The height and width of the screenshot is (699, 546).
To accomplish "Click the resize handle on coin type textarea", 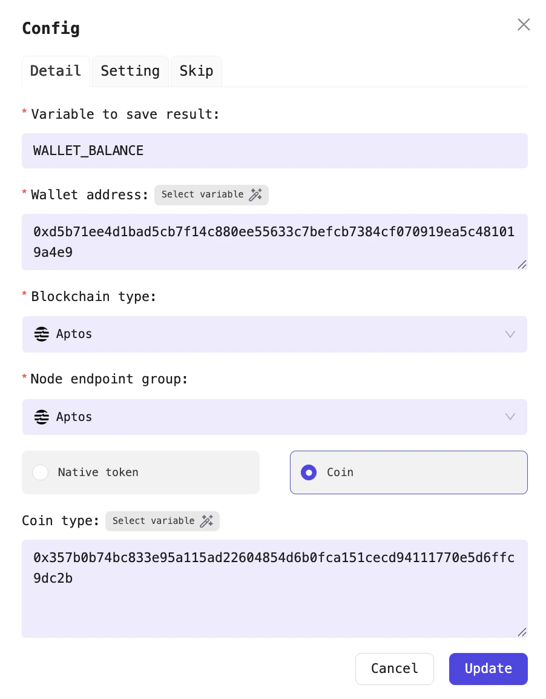I will [521, 632].
